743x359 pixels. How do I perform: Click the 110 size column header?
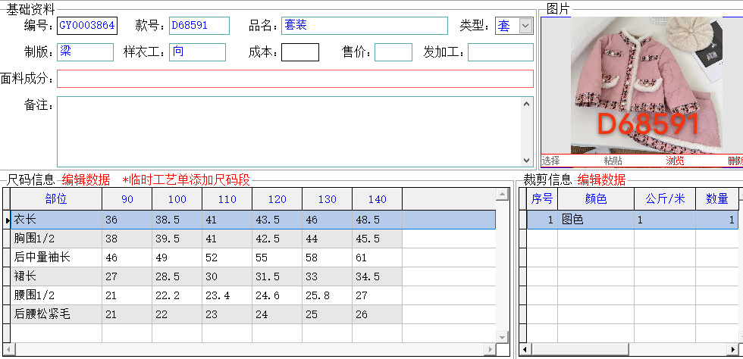tap(227, 199)
